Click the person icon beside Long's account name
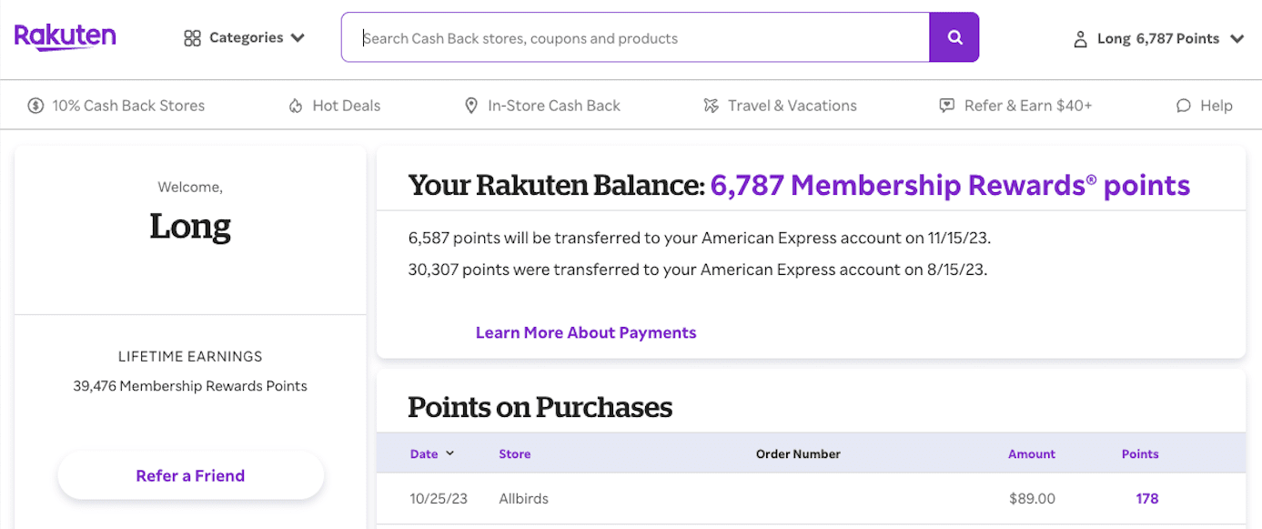Image resolution: width=1262 pixels, height=529 pixels. [1080, 38]
